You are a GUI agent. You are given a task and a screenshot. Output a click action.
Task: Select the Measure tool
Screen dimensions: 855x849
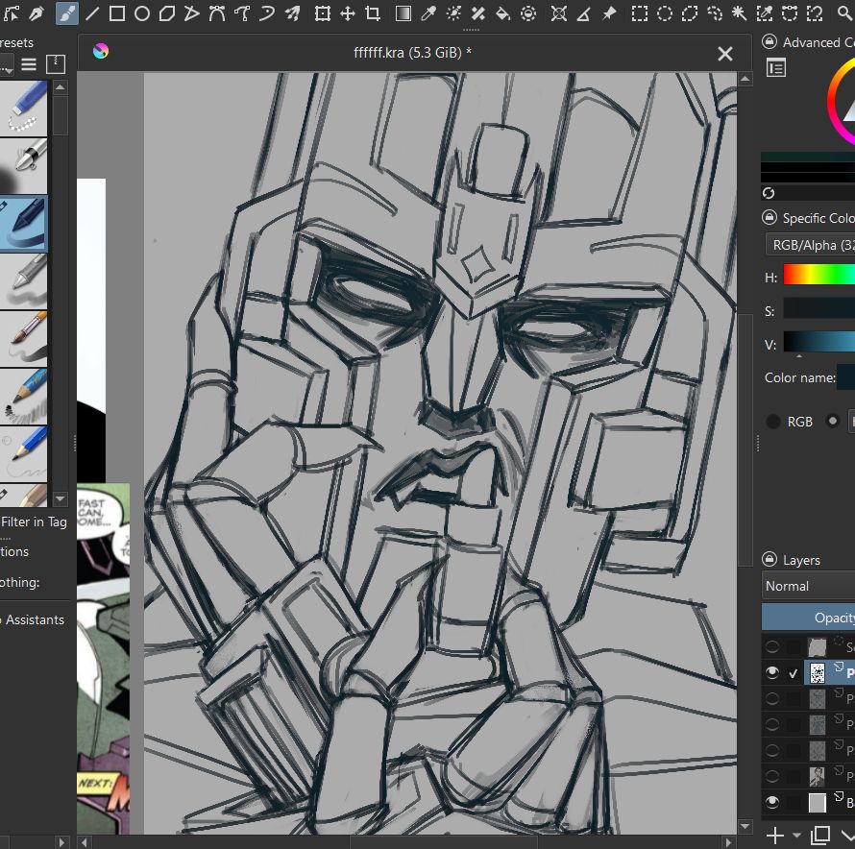click(583, 13)
